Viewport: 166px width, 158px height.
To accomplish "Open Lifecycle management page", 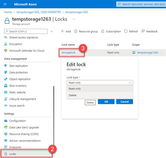I will tap(22, 99).
